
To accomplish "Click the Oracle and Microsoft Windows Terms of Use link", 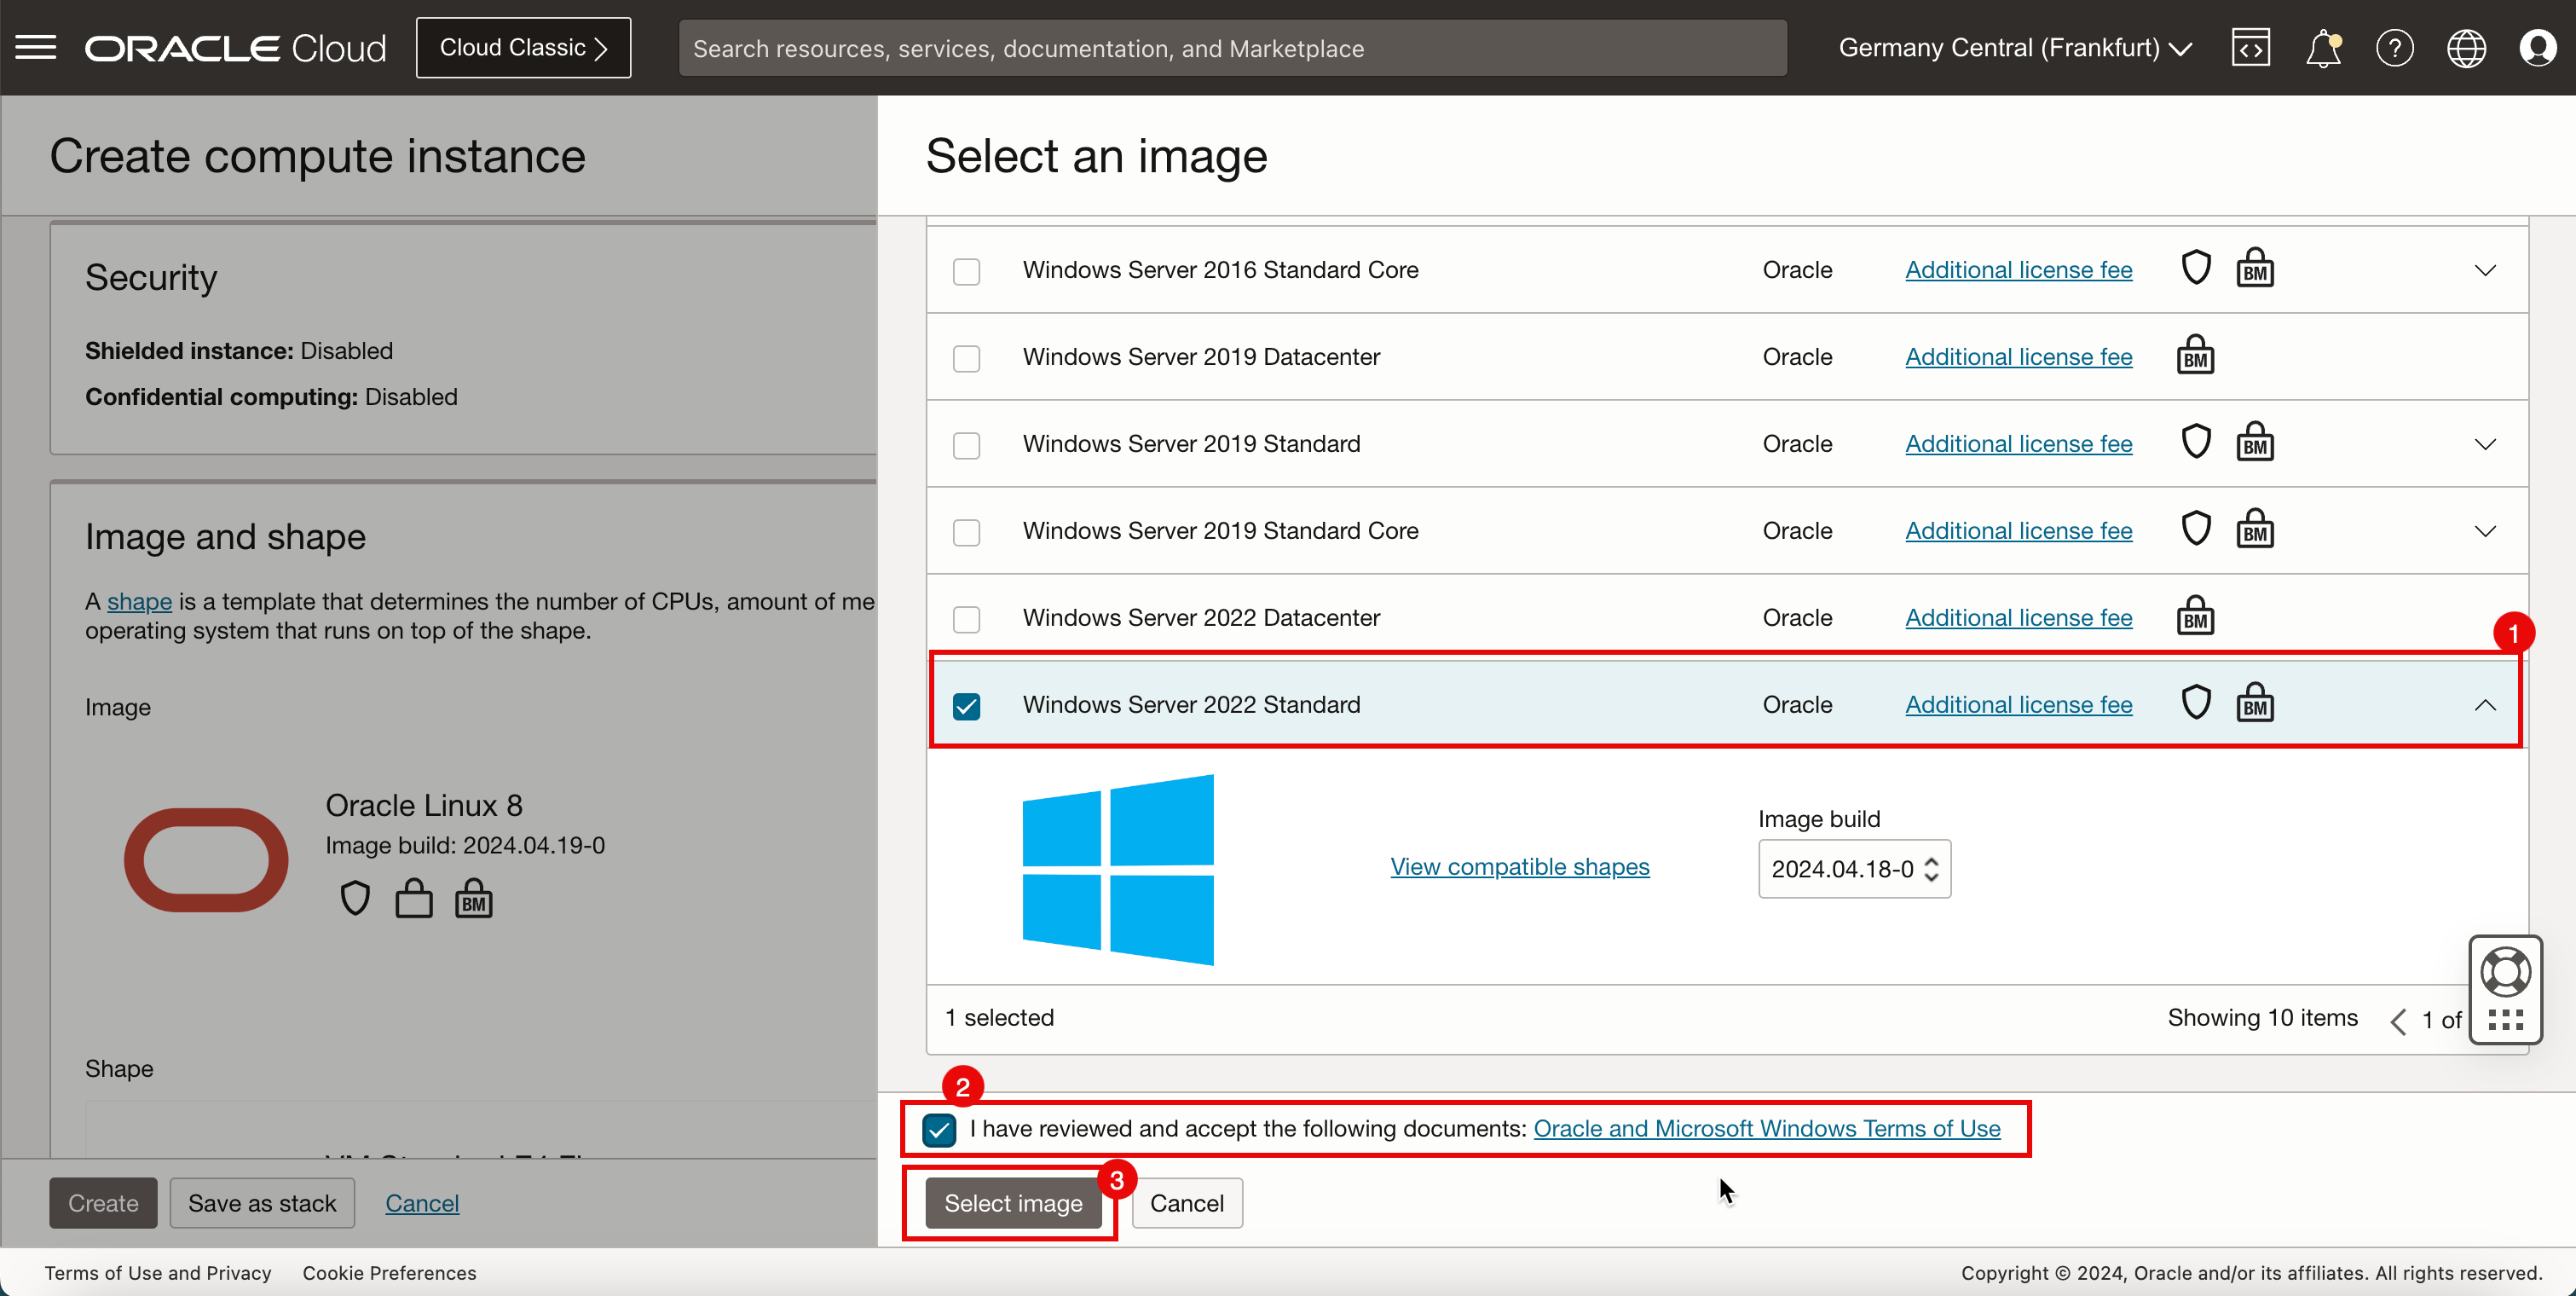I will [1766, 1127].
